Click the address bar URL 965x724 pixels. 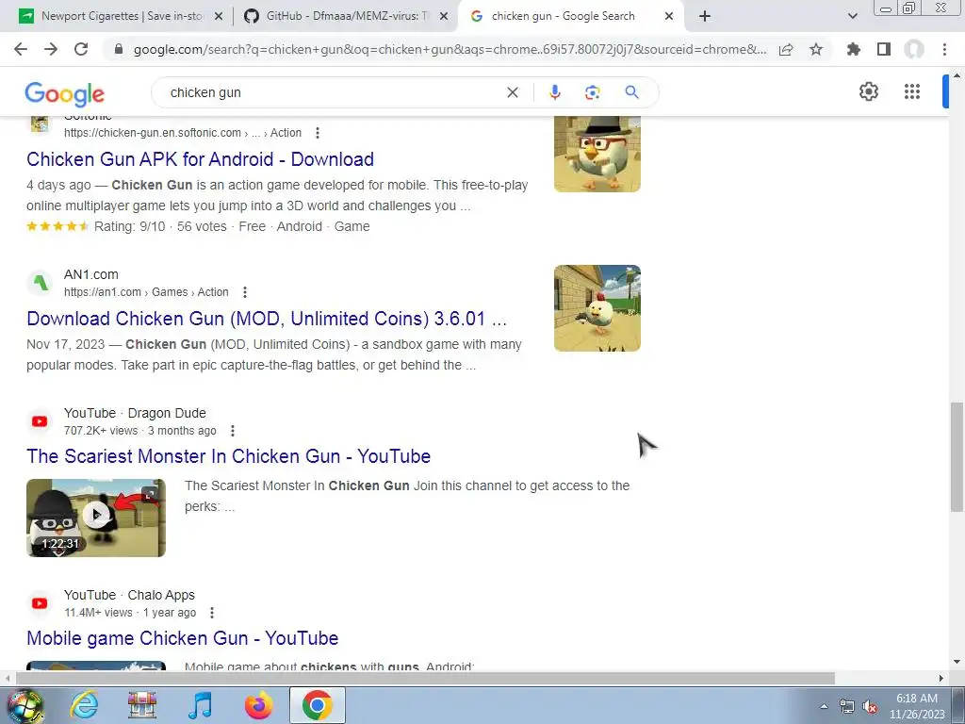pos(450,49)
